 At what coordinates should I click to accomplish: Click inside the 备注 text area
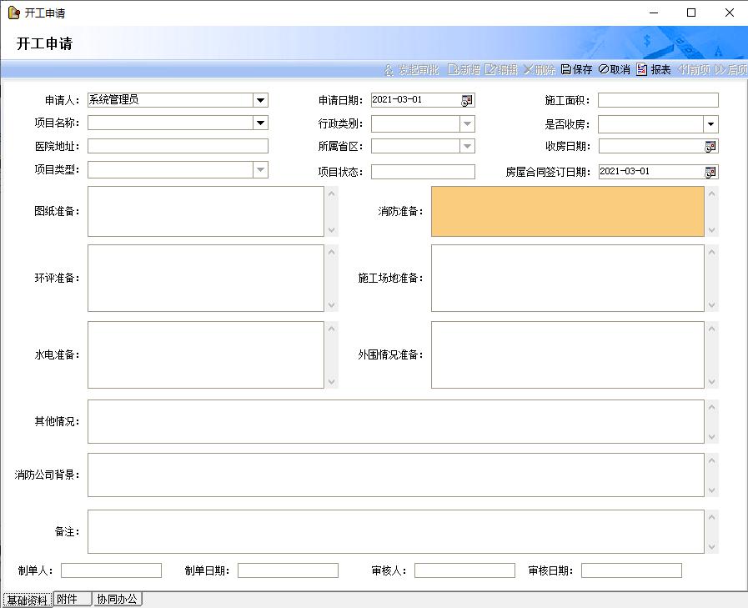[x=395, y=531]
